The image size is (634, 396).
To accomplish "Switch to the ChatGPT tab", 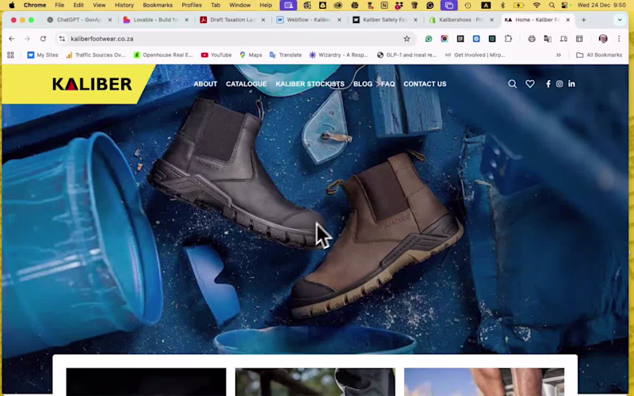I will coord(79,19).
